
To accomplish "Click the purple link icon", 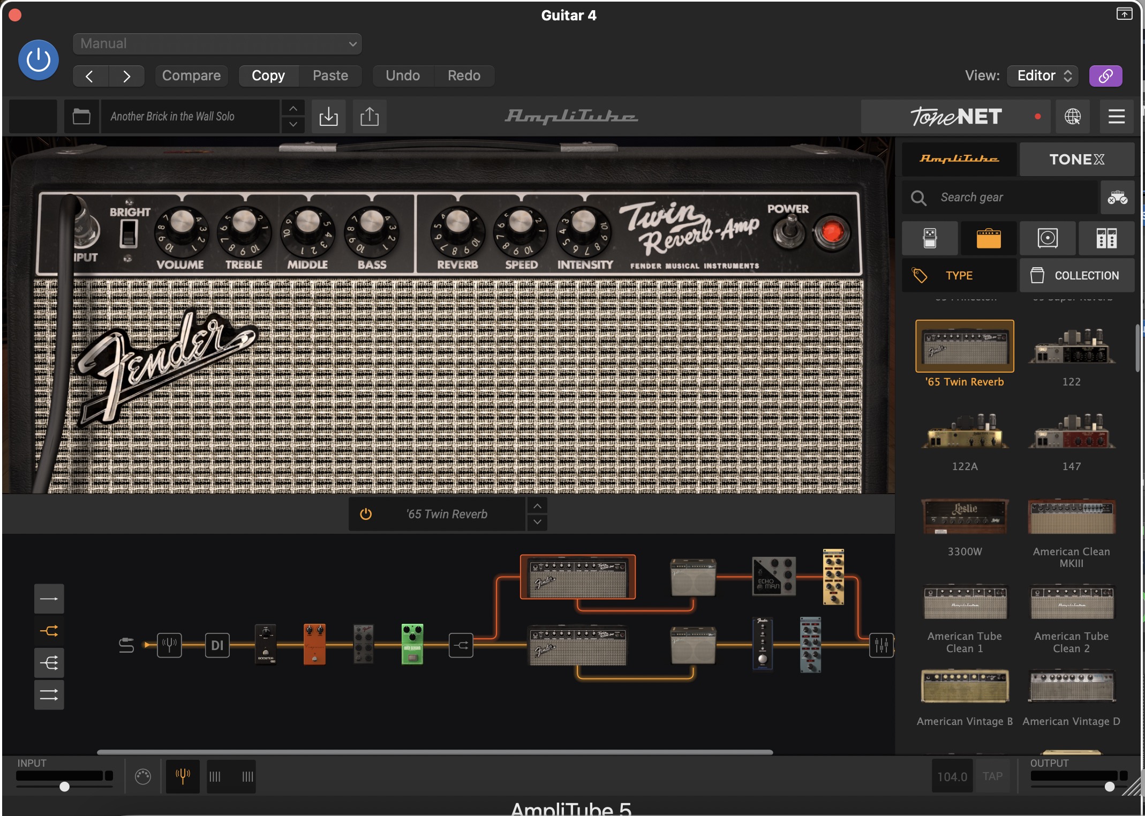I will click(x=1105, y=76).
